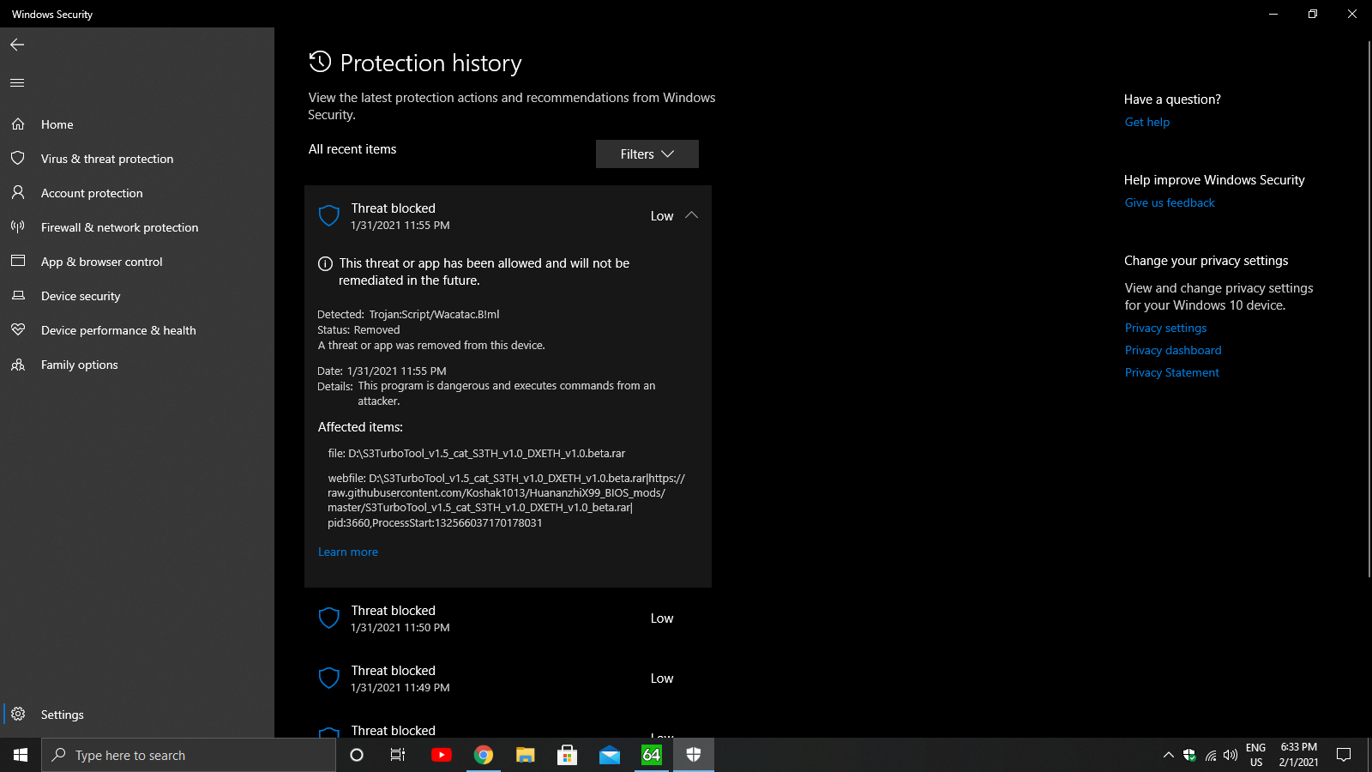This screenshot has height=772, width=1372.
Task: Open Privacy settings link
Action: pyautogui.click(x=1165, y=328)
